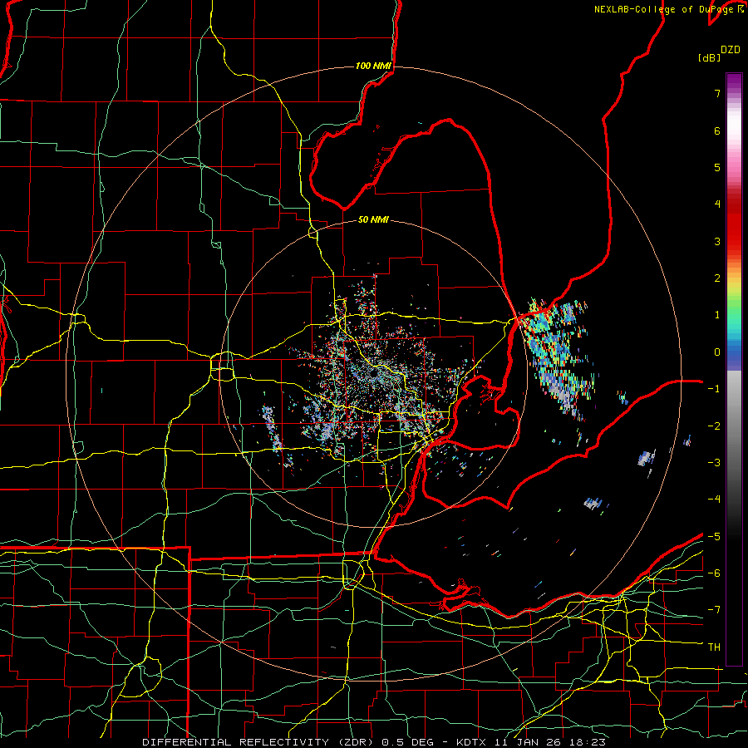748x748 pixels.
Task: Select the 6 value on the dB scale
Action: [x=717, y=130]
